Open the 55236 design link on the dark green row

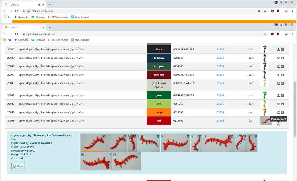click(x=220, y=66)
